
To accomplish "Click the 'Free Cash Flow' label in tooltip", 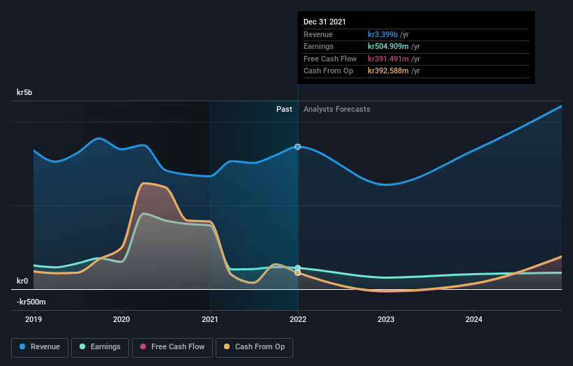I will coord(330,59).
